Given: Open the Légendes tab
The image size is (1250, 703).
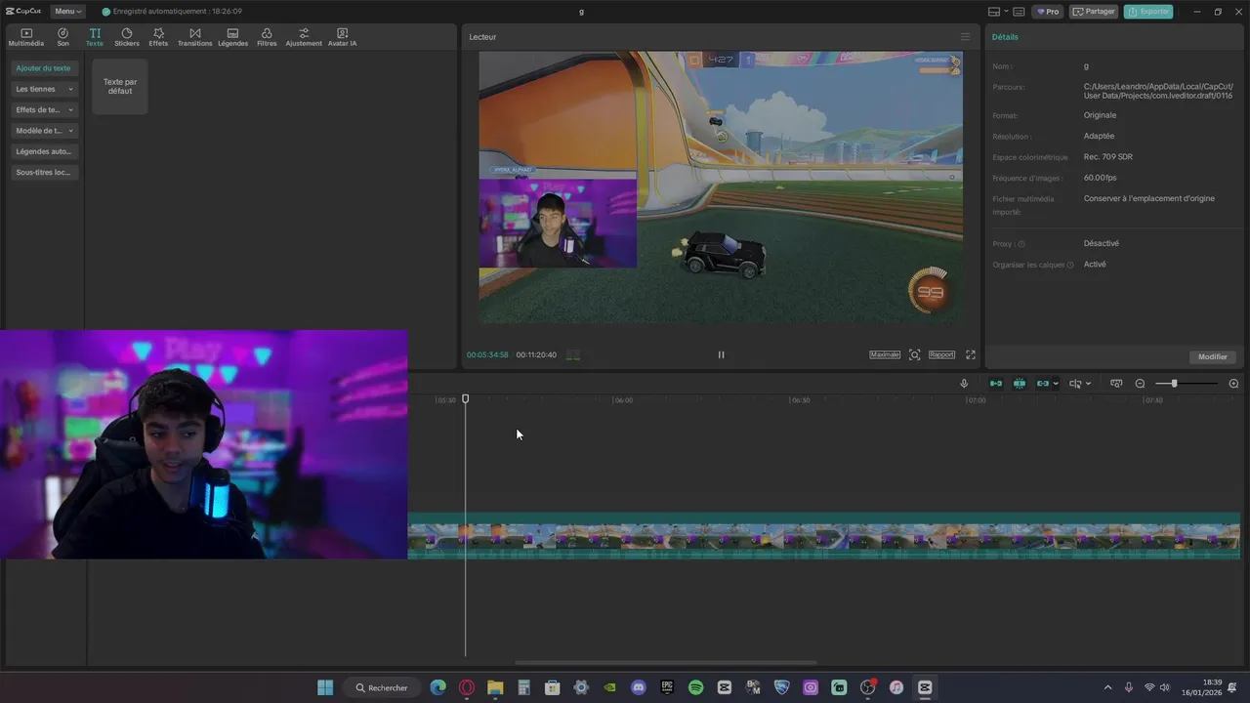Looking at the screenshot, I should pos(232,37).
